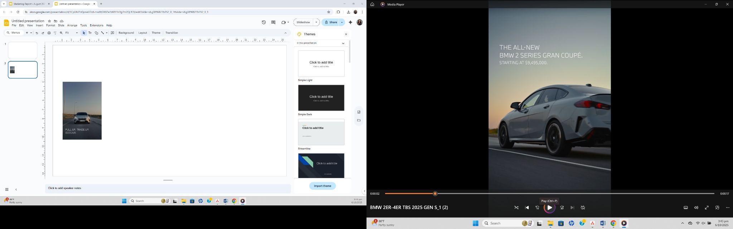Open the File menu
Screen dimensions: 733x229
[14, 25]
